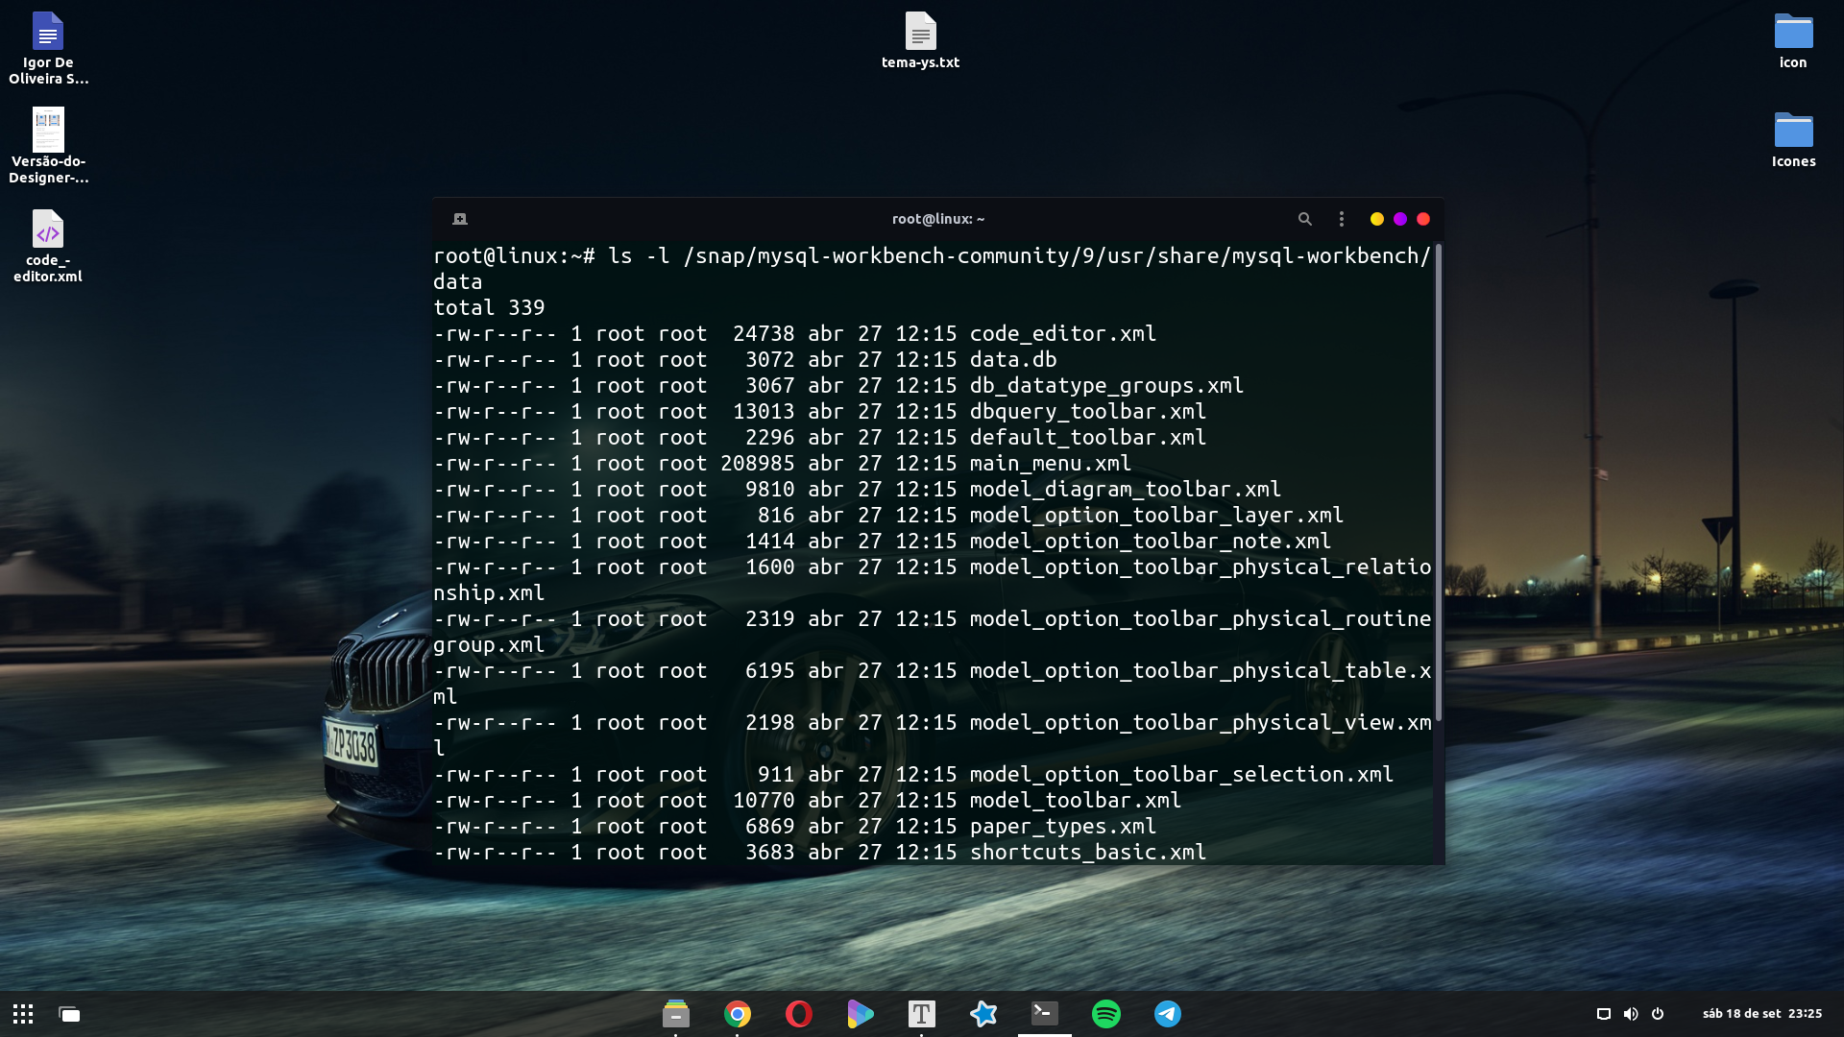Click the volume speaker tray icon

point(1631,1014)
